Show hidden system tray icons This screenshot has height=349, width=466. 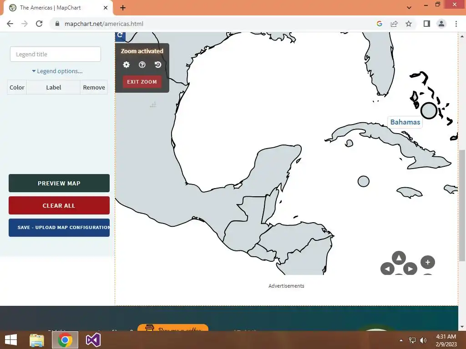401,340
